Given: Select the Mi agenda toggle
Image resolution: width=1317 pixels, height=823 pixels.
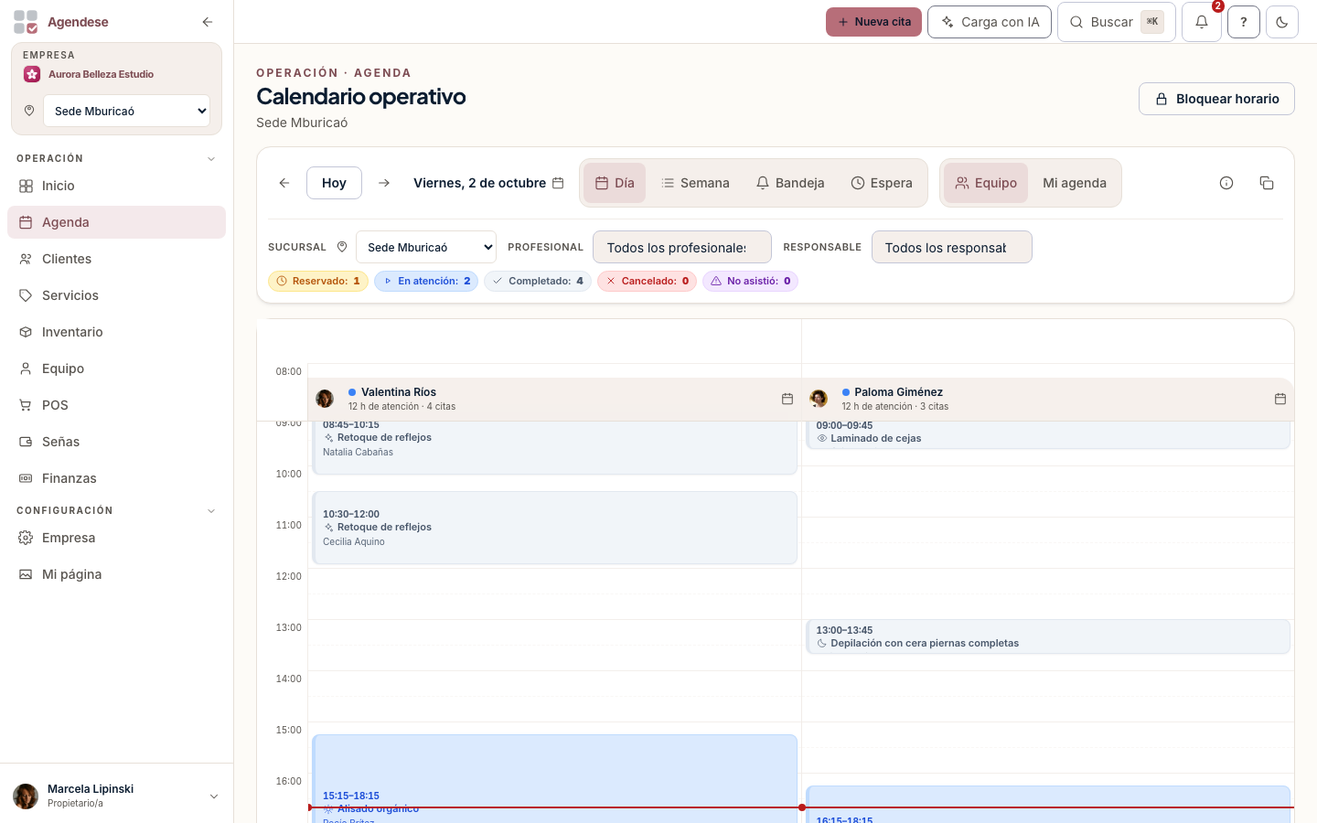Looking at the screenshot, I should coord(1075,183).
